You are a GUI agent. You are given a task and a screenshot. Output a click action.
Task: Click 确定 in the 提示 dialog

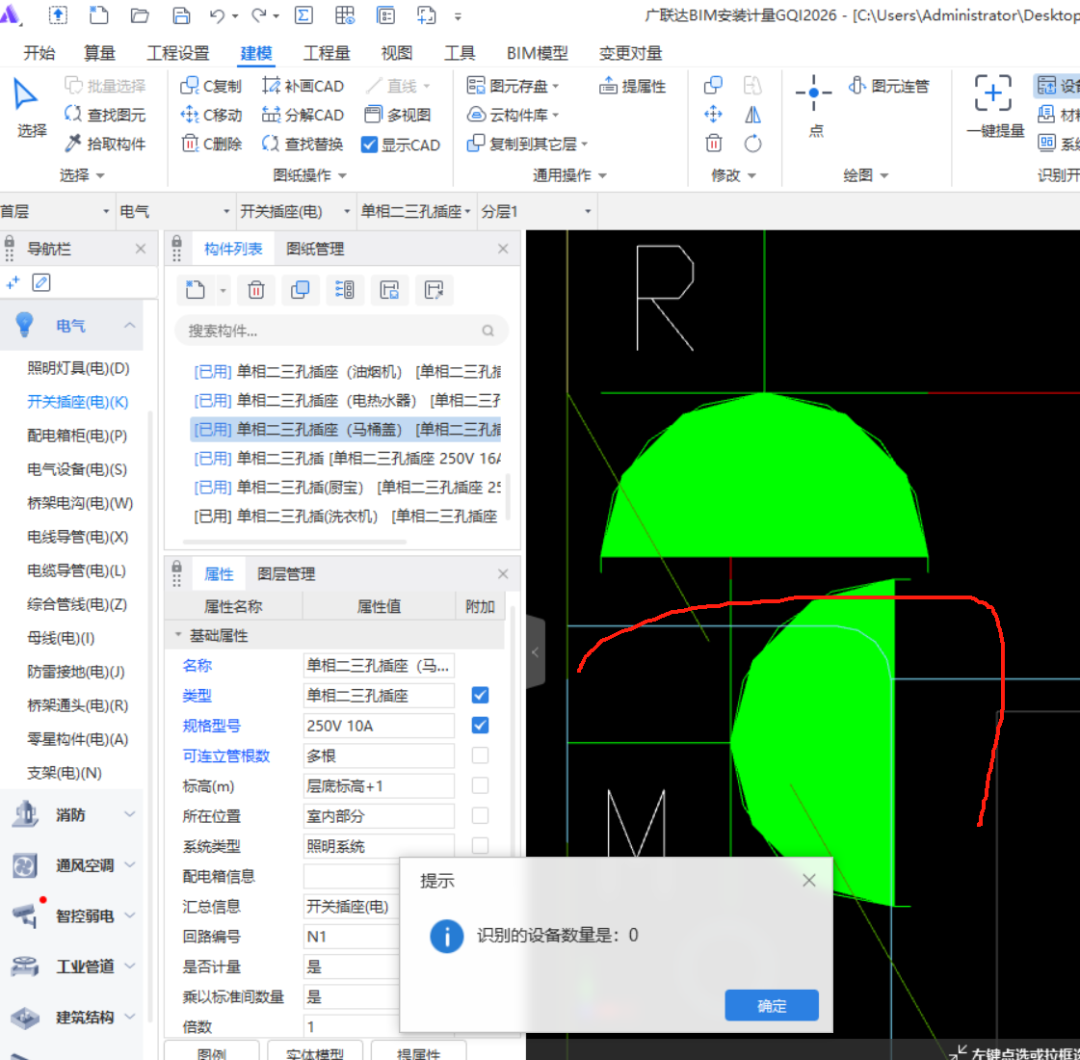point(772,1006)
